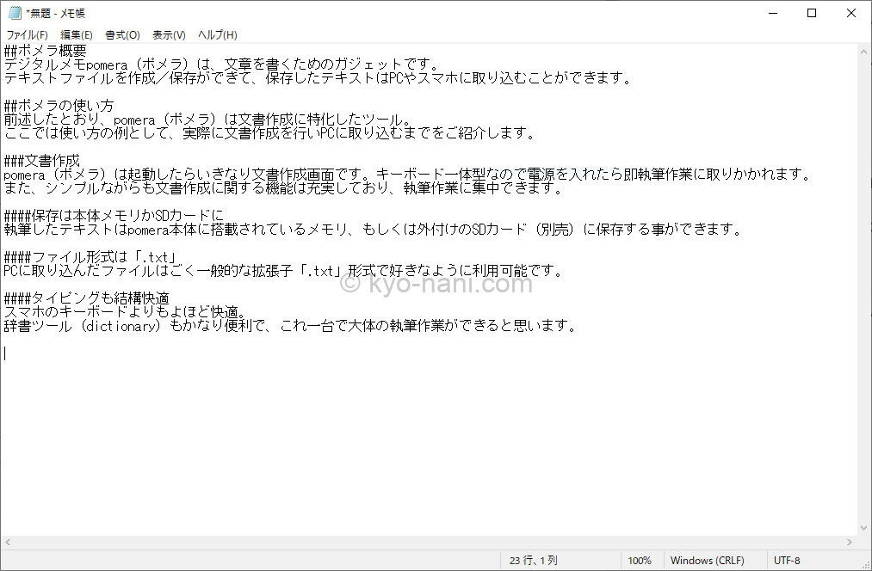The height and width of the screenshot is (571, 872).
Task: Close the 無題 Notepad window
Action: (851, 13)
